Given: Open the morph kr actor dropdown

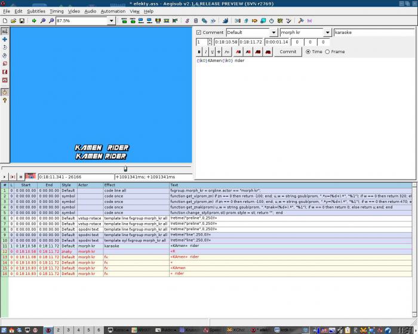Looking at the screenshot, I should 327,32.
